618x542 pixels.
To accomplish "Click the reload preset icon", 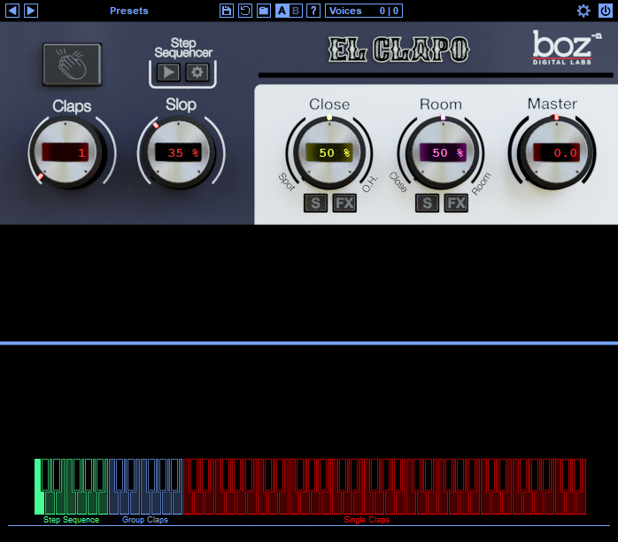I will coord(245,11).
